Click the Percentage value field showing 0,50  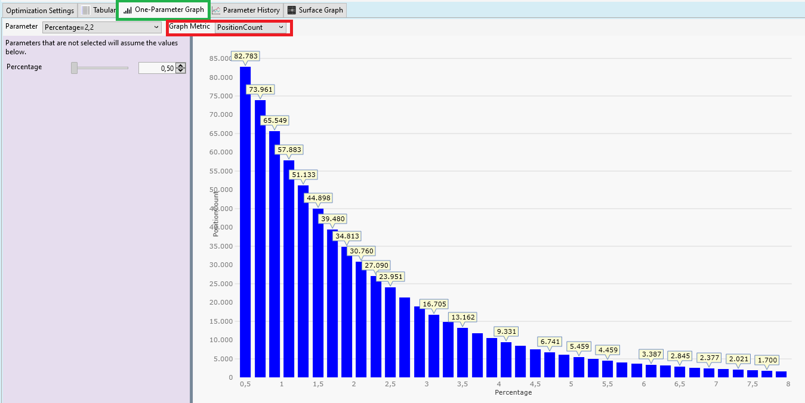pos(156,68)
